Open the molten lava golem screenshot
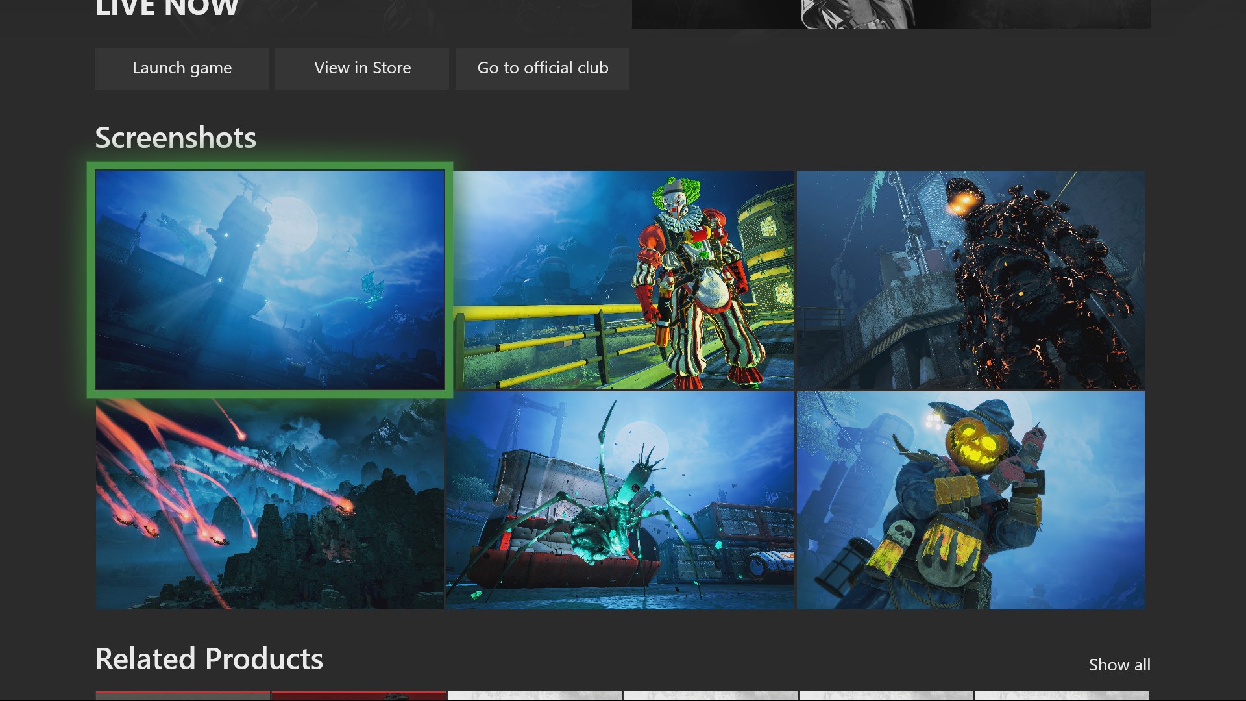The height and width of the screenshot is (701, 1246). point(971,280)
